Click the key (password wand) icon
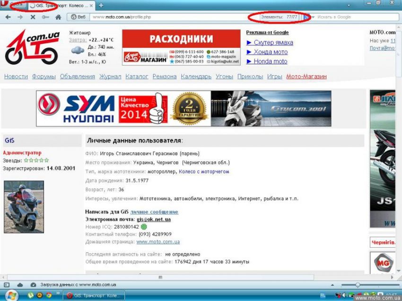 45,17
